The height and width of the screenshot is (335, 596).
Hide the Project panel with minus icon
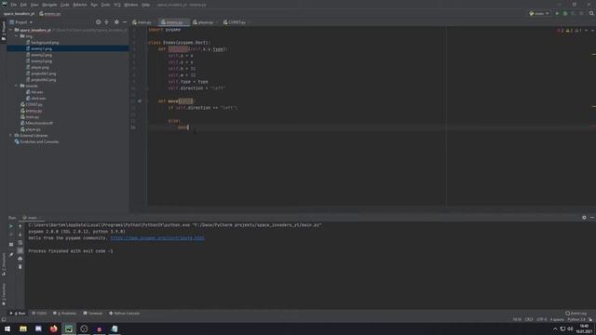point(125,22)
